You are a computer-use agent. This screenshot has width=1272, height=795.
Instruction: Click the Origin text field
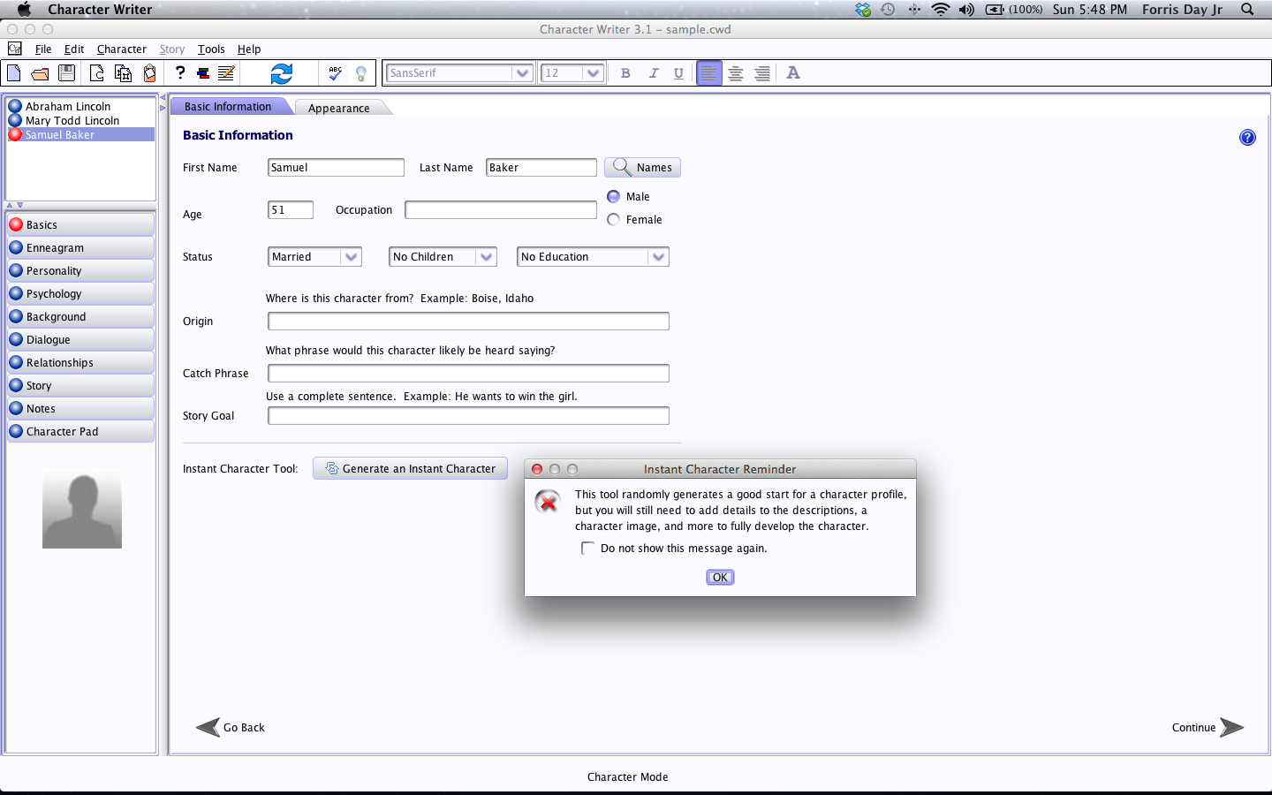click(x=468, y=322)
